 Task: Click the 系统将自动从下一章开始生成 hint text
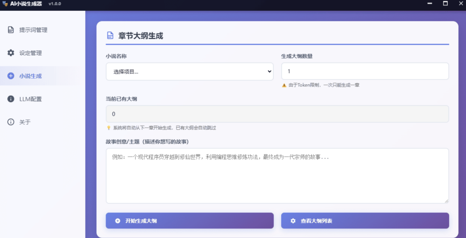pos(164,128)
